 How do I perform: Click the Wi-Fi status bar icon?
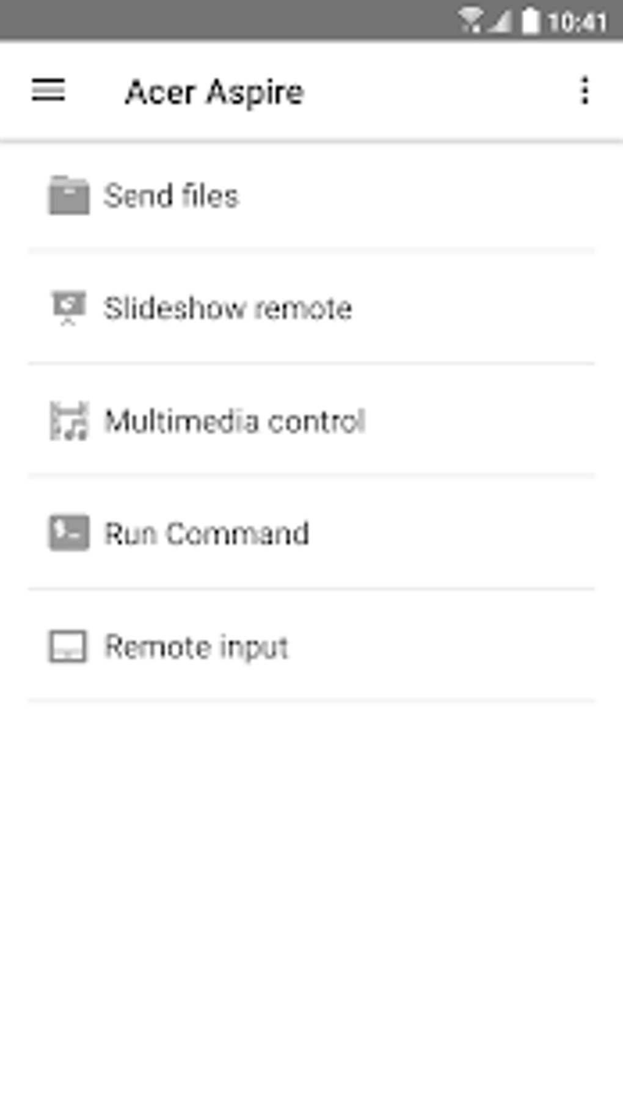[470, 21]
